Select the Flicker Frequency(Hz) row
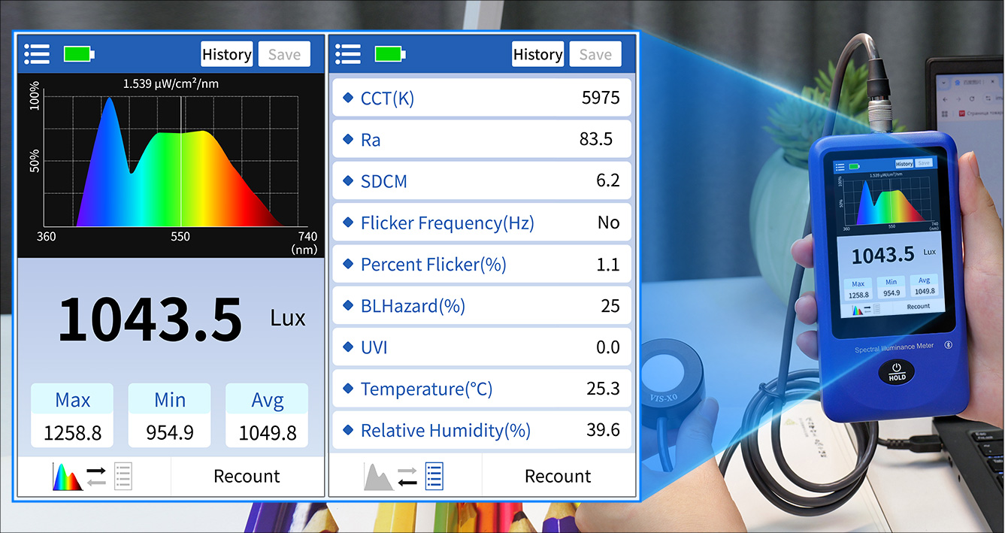The height and width of the screenshot is (533, 1005). click(481, 223)
